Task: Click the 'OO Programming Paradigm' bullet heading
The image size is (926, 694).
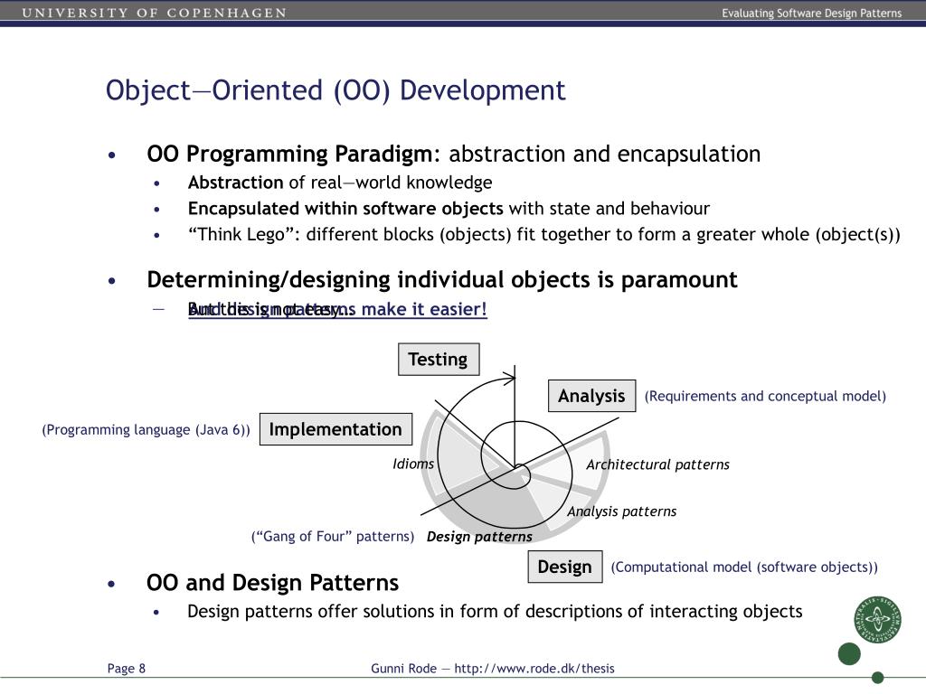Action: [x=289, y=154]
